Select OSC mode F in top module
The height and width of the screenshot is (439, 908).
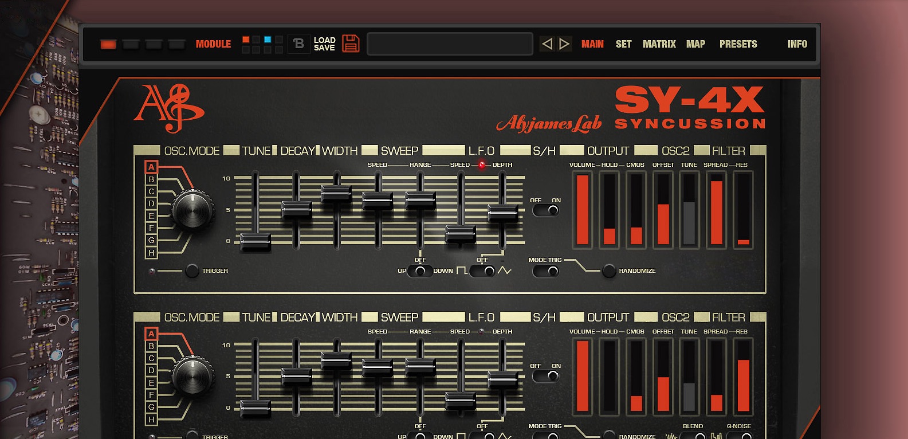(x=151, y=228)
